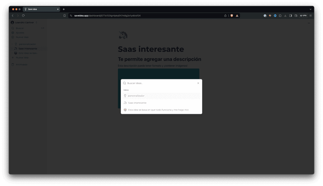Expand the Saas interesante sidebar entry
The width and height of the screenshot is (323, 186).
12,49
